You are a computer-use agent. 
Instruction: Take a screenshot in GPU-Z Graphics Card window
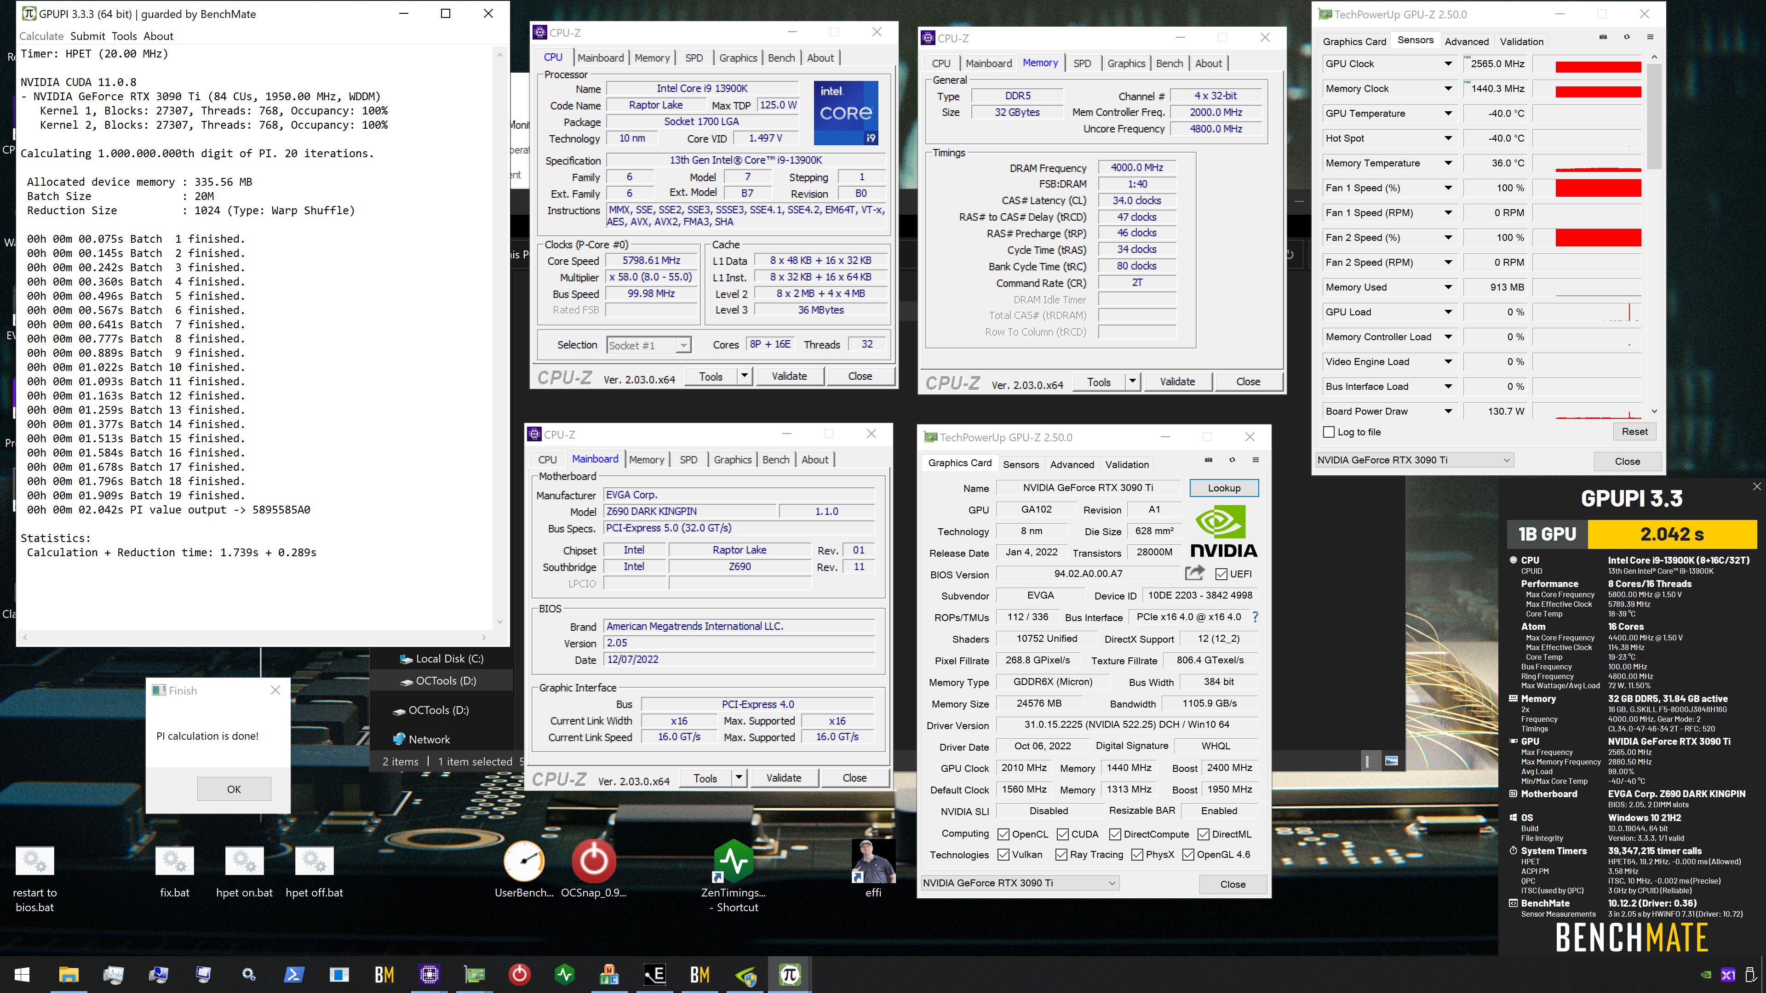pyautogui.click(x=1208, y=460)
